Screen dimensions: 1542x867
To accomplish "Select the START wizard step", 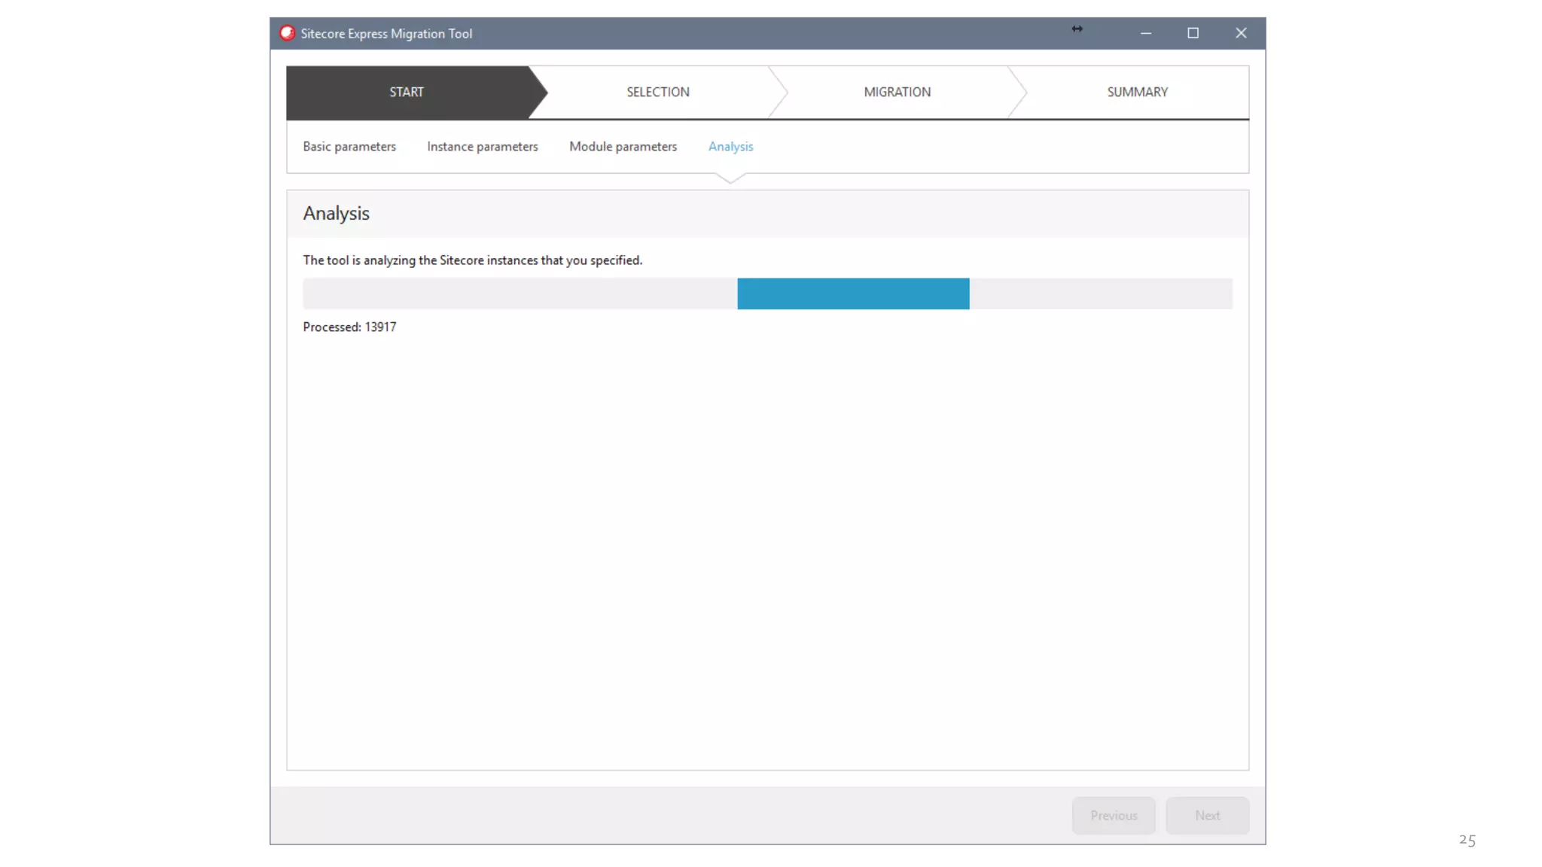I will (407, 92).
